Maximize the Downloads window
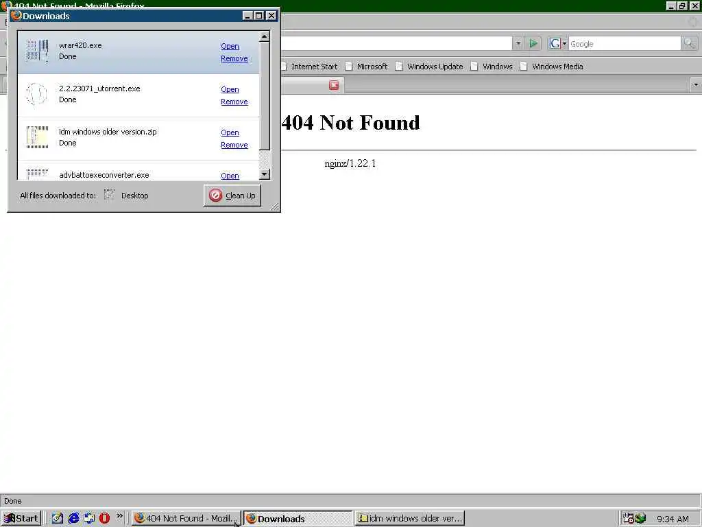The image size is (702, 527). coord(259,16)
